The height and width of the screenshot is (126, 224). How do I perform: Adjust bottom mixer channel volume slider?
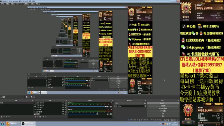coord(87,114)
